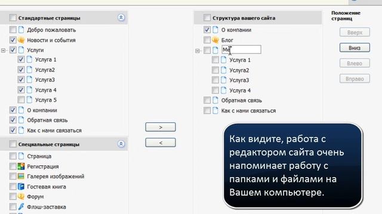The image size is (382, 214).
Task: Click the Вправо position button
Action: coord(355,79)
